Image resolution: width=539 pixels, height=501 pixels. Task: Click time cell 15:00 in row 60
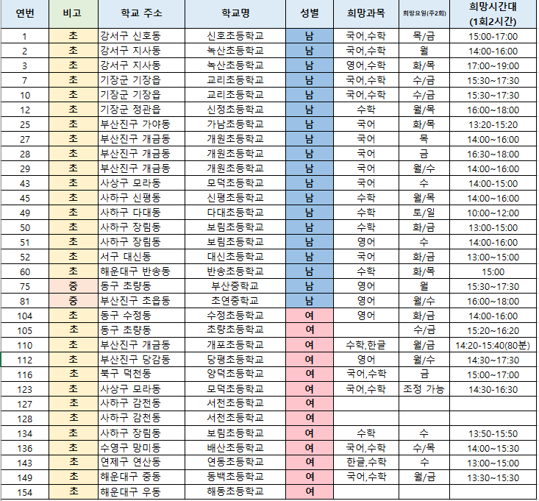(493, 271)
